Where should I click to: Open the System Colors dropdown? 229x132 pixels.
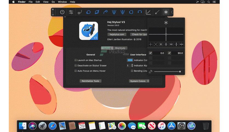[x=139, y=81]
